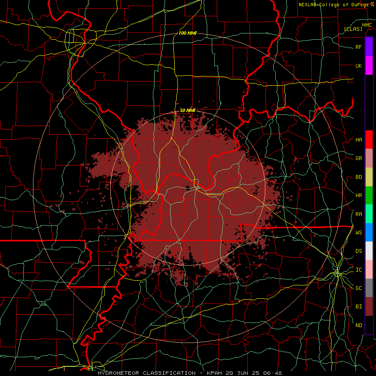376x376 pixels.
Task: Click the GR legend label
Action: (359, 158)
